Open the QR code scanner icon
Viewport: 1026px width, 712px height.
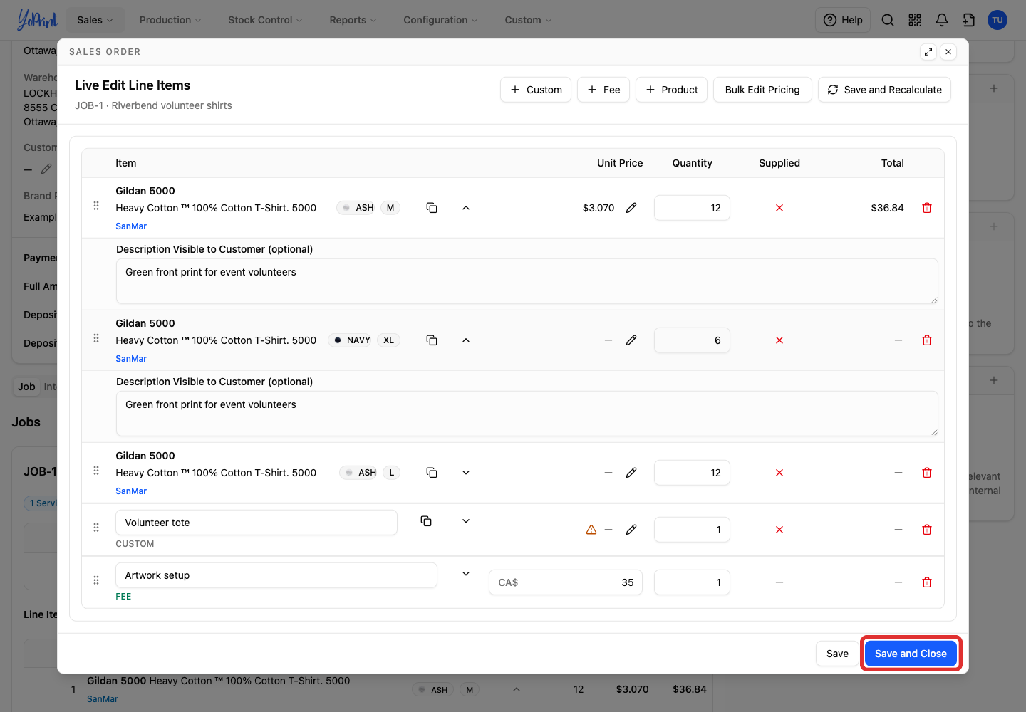click(x=915, y=20)
